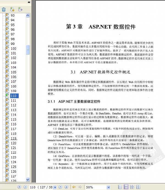This screenshot has height=190, width=165.
Task: Select bookmark 109
Action: coord(13,91)
